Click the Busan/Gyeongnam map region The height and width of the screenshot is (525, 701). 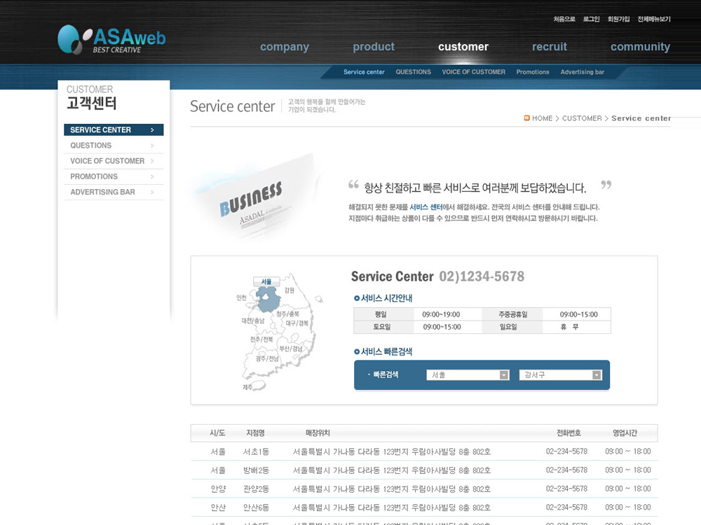291,349
